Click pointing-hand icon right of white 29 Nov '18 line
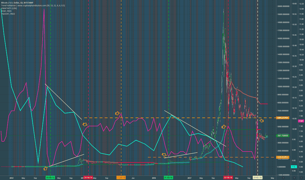This screenshot has width=305, height=180. click(x=261, y=121)
